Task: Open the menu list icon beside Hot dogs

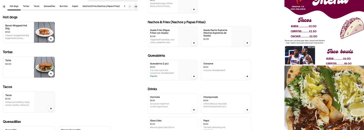Action: (4, 6)
